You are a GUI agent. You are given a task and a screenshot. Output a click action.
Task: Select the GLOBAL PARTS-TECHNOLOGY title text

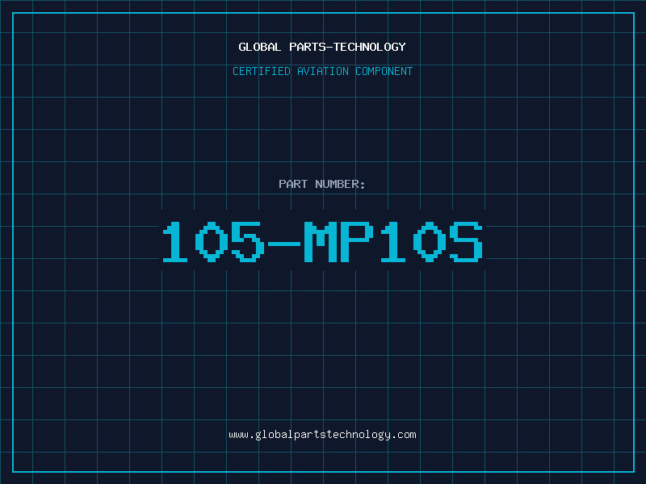[x=322, y=47]
